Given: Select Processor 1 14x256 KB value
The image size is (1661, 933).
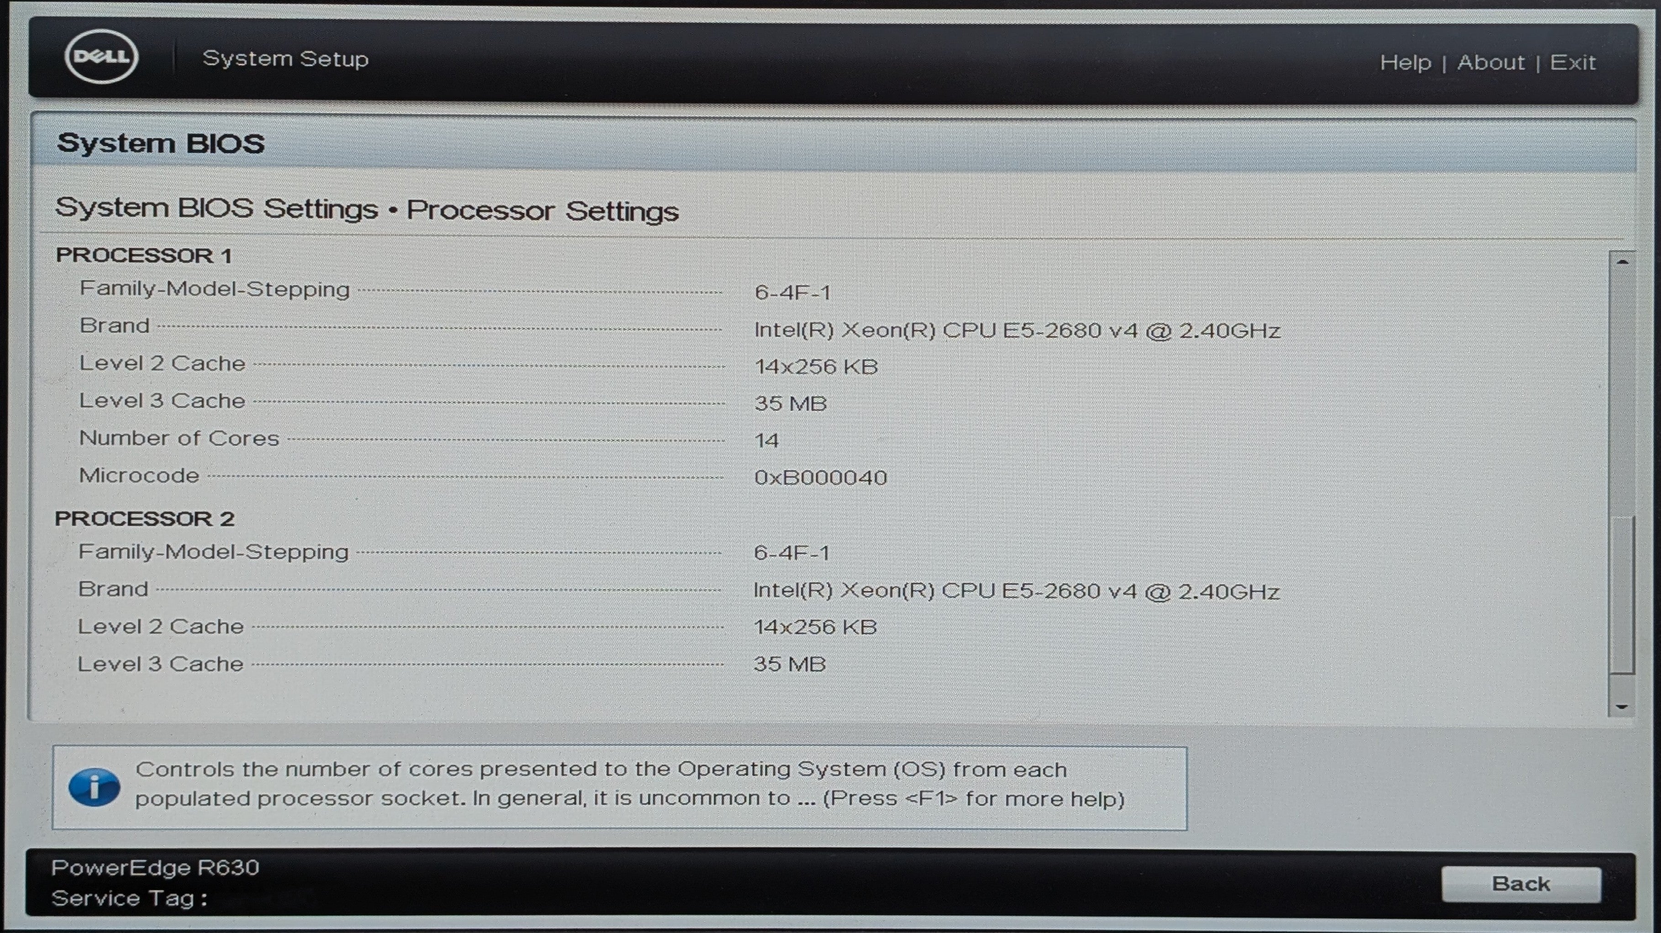Looking at the screenshot, I should tap(816, 367).
